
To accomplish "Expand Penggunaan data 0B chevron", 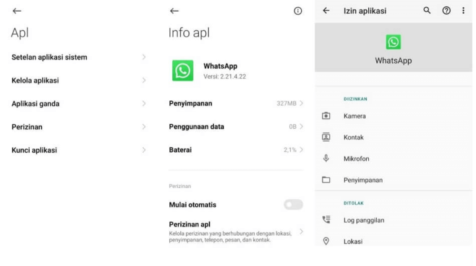I will click(301, 126).
